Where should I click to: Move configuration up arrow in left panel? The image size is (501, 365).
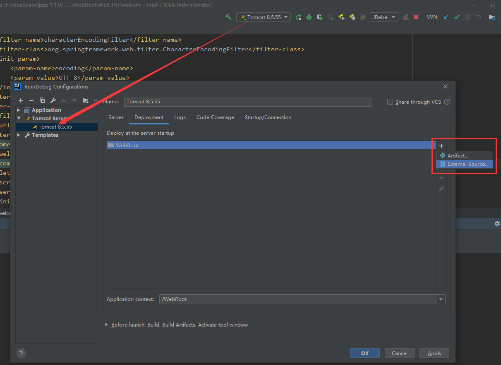[x=64, y=100]
